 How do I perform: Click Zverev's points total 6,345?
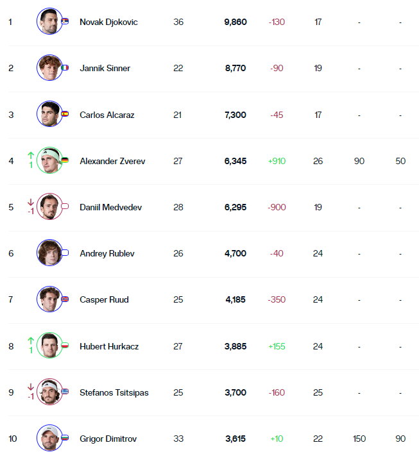click(x=235, y=161)
